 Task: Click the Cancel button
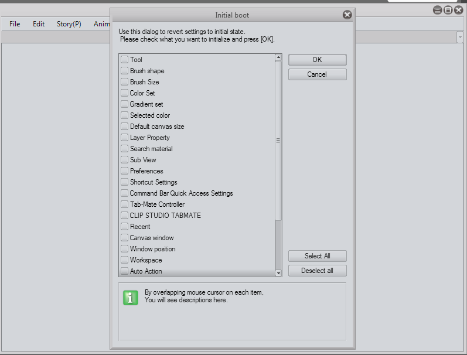click(x=317, y=74)
